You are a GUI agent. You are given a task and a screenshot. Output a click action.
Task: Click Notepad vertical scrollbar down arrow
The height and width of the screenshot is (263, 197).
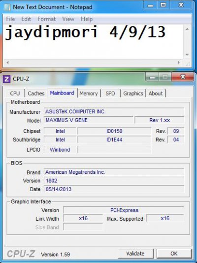tap(187, 55)
